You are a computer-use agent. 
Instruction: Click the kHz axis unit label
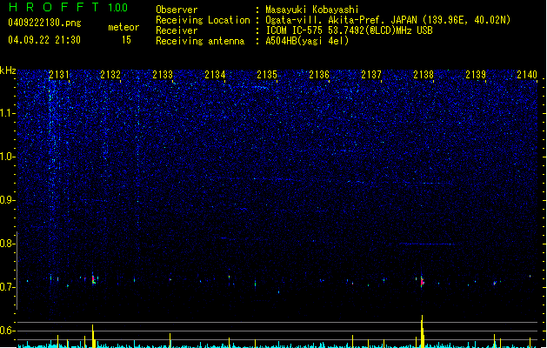(x=8, y=70)
